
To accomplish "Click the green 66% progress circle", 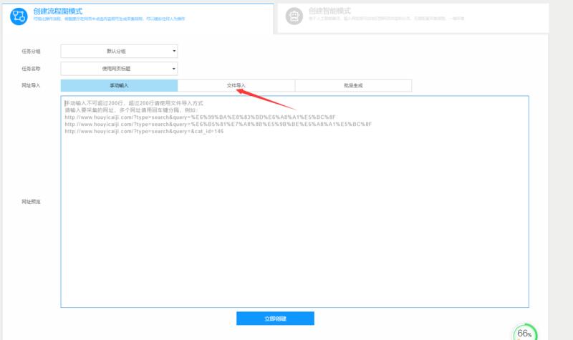I will pyautogui.click(x=524, y=333).
